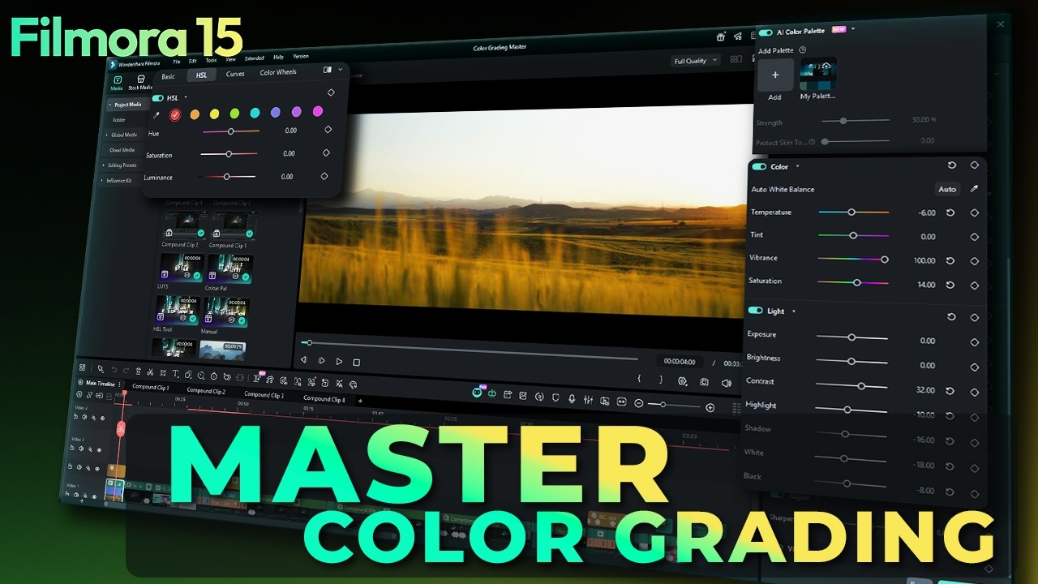
Task: Add a keyframe for Tint
Action: coord(974,237)
